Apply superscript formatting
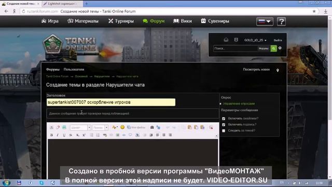 [x=84, y=135]
